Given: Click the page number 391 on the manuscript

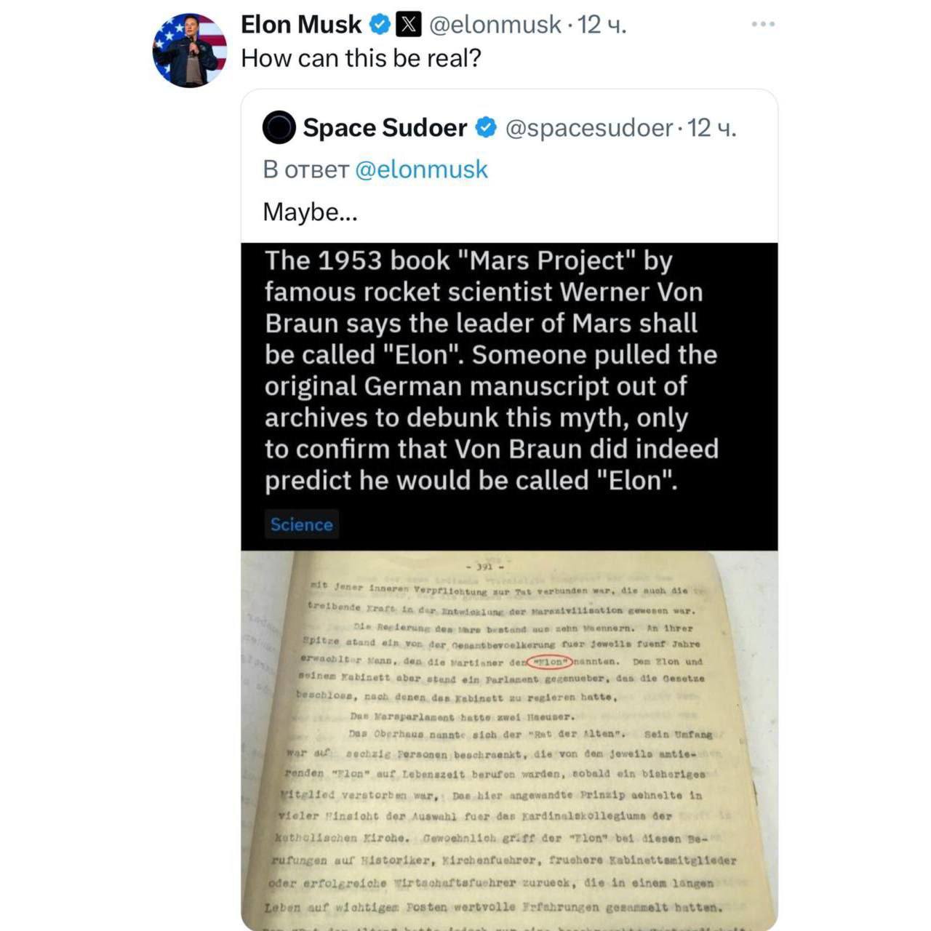Looking at the screenshot, I should pyautogui.click(x=485, y=567).
